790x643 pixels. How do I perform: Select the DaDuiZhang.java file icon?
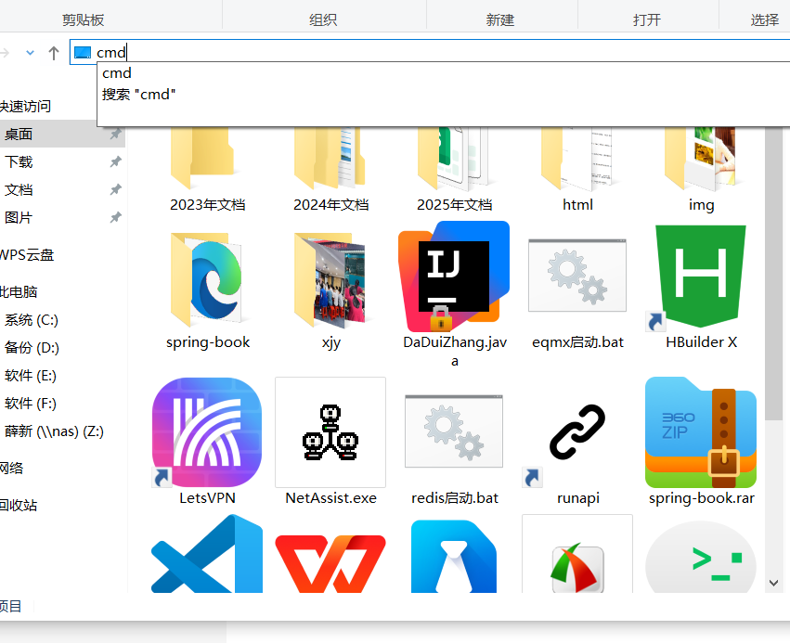[x=454, y=276]
